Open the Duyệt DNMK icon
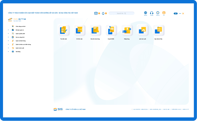This screenshot has width=197, height=121. 111,30
